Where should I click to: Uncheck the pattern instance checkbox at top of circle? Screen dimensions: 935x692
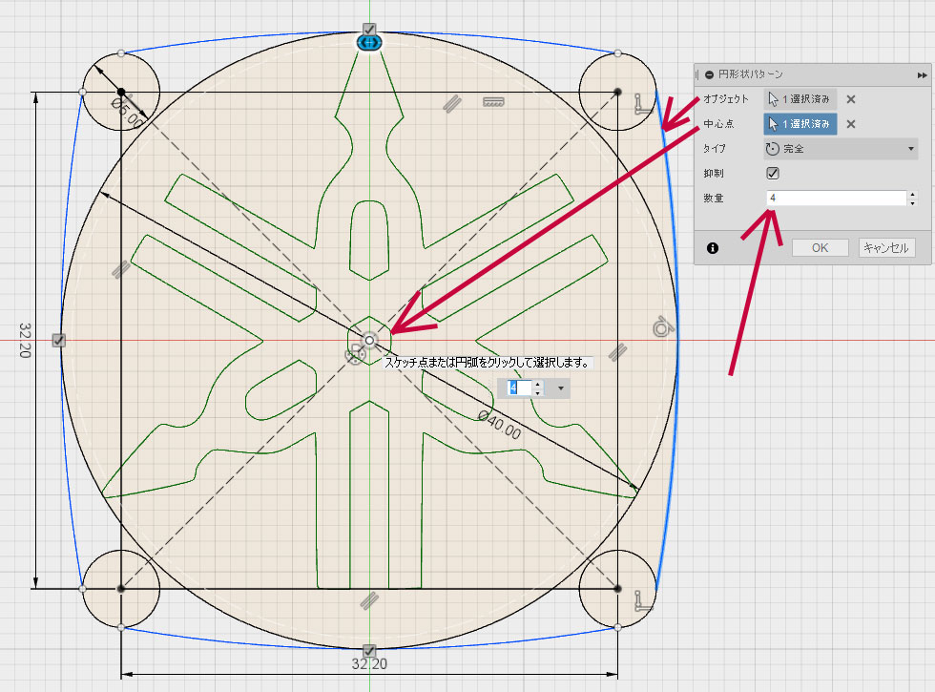369,29
